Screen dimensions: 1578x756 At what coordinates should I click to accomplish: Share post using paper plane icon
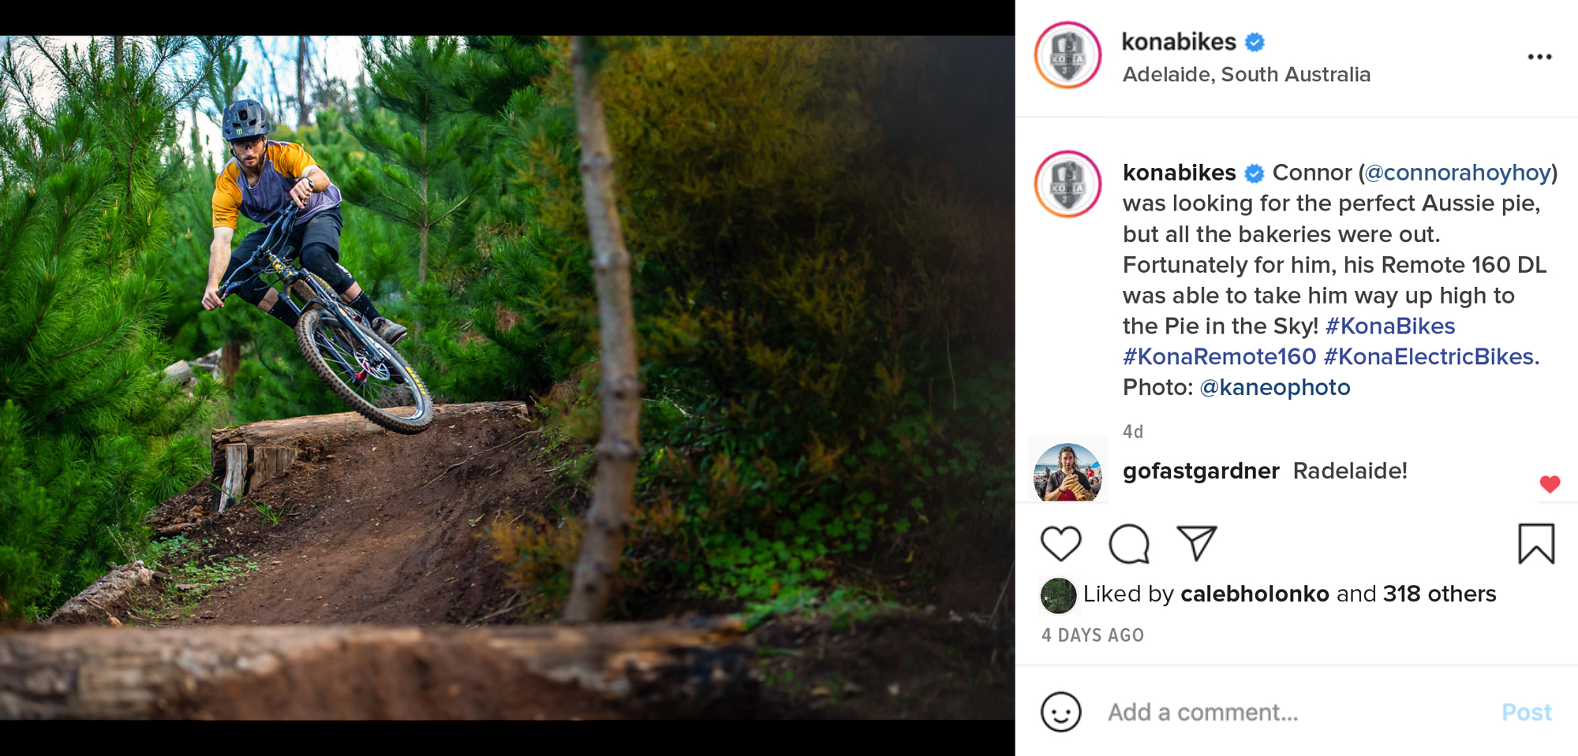pyautogui.click(x=1196, y=543)
